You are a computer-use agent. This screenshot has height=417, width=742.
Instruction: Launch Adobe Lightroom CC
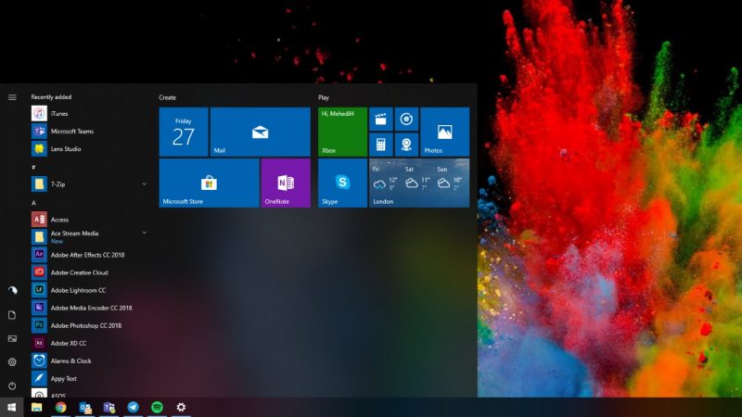[x=88, y=290]
